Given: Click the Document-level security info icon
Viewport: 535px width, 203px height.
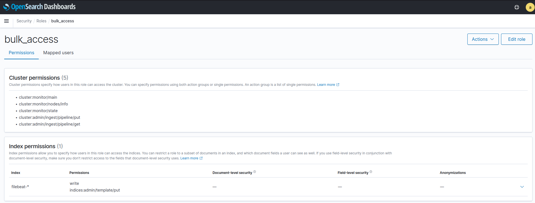Looking at the screenshot, I should pos(255,172).
